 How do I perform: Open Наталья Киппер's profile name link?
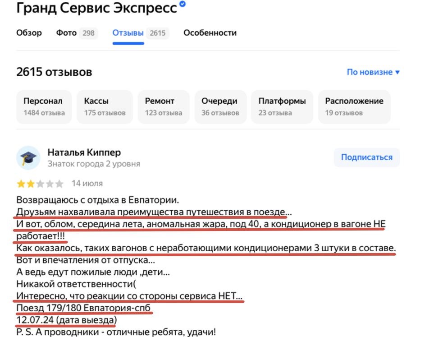click(84, 152)
